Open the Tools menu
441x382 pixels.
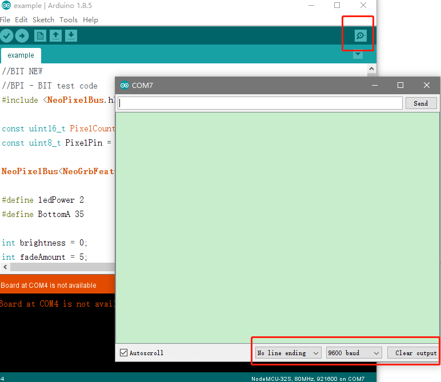pyautogui.click(x=69, y=19)
